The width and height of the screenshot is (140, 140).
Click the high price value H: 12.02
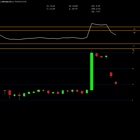(x=73, y=6)
